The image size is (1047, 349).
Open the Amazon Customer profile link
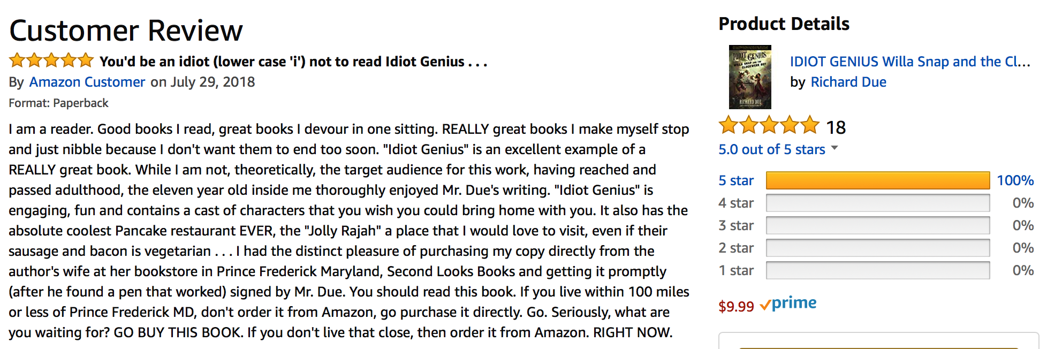(87, 82)
